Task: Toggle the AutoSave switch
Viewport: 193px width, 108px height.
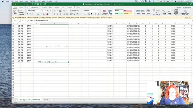Action: point(28,4)
